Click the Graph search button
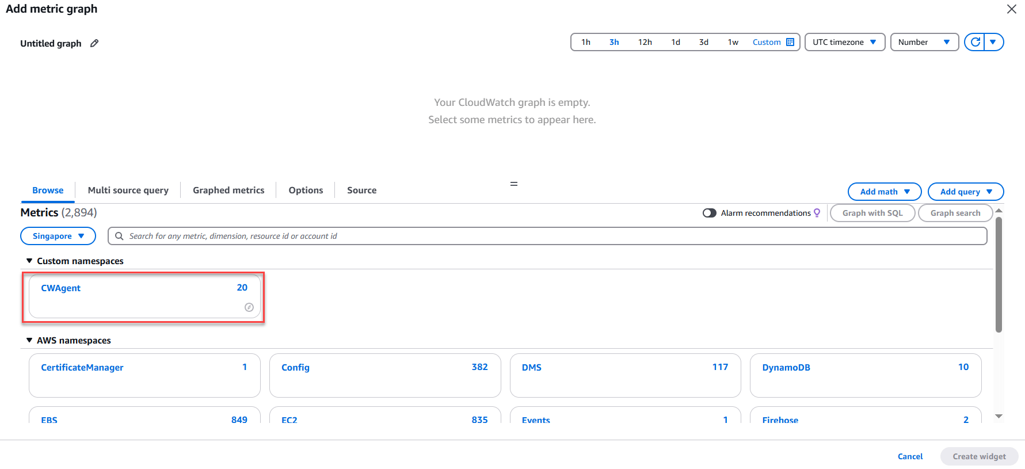Image resolution: width=1025 pixels, height=469 pixels. pos(955,213)
